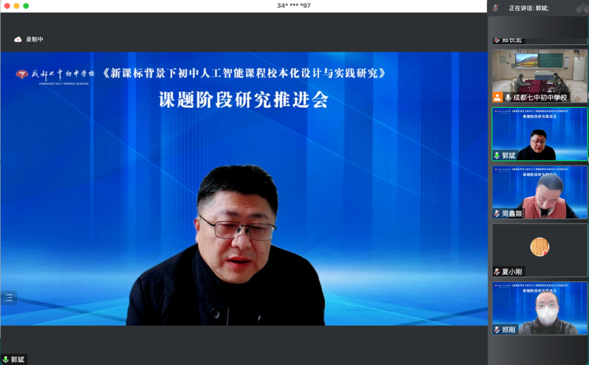Click the green microphone icon beside 郭斌 bottom-left
589x365 pixels.
click(x=6, y=358)
